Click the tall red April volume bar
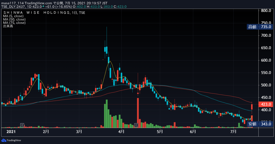 (138, 113)
